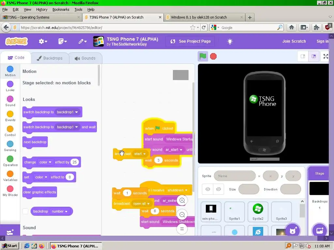Viewport: 334px width, 250px height.
Task: Open number dropdown in backdrop reporter block
Action: [x=60, y=211]
